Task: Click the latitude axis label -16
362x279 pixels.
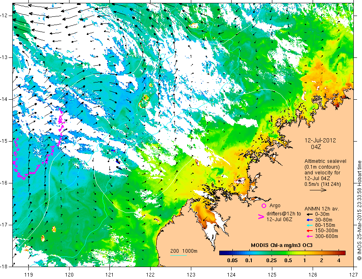Action: (4, 183)
